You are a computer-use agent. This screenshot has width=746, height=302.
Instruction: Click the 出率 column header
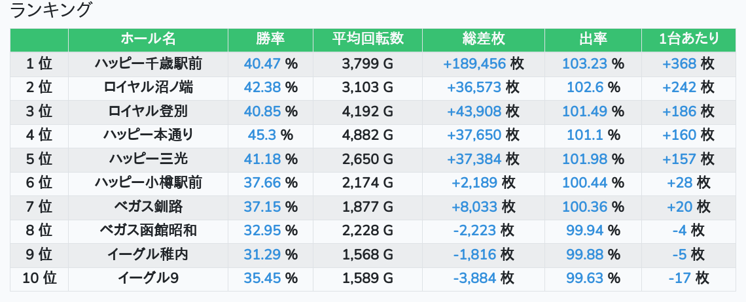click(593, 39)
